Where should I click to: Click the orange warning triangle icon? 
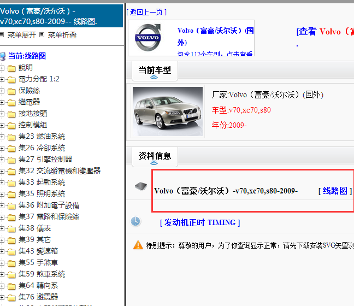[x=138, y=245]
